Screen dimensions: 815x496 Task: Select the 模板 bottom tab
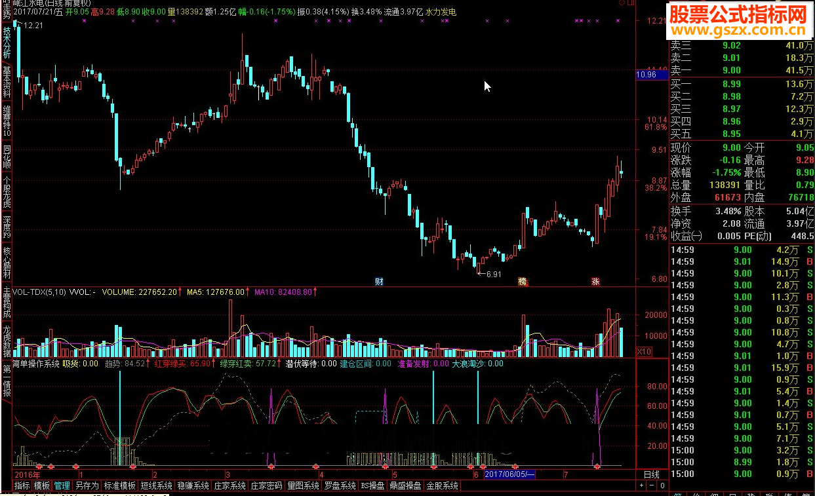42,486
